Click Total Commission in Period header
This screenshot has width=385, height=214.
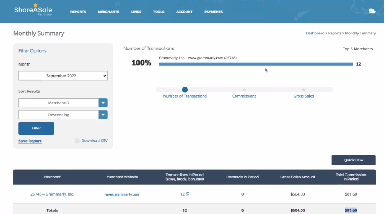[351, 177]
